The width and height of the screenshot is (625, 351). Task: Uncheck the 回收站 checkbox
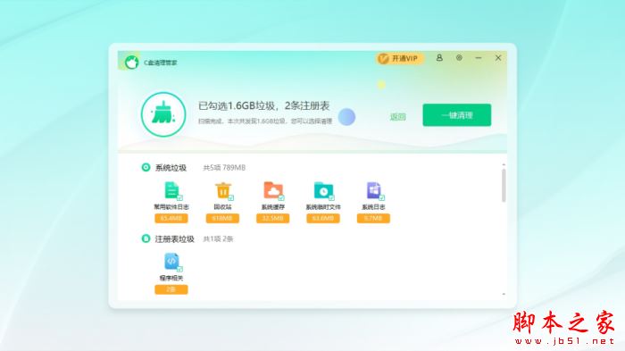point(230,198)
